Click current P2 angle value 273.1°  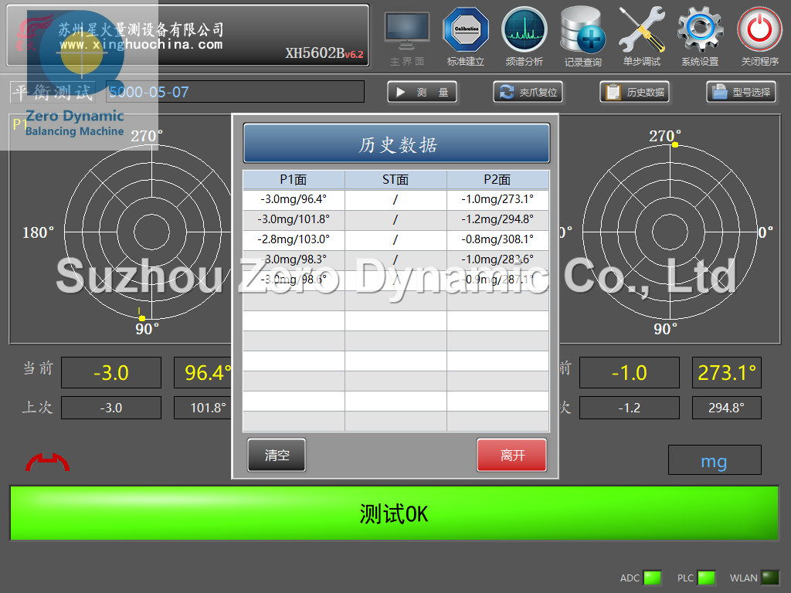726,373
